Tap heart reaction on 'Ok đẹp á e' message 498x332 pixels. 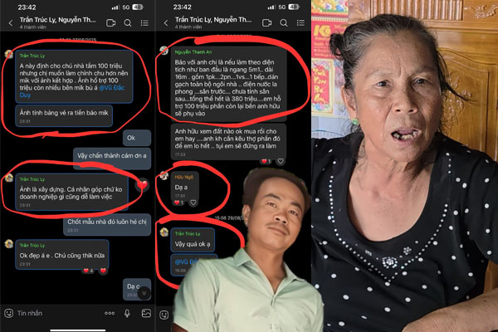pyautogui.click(x=100, y=270)
